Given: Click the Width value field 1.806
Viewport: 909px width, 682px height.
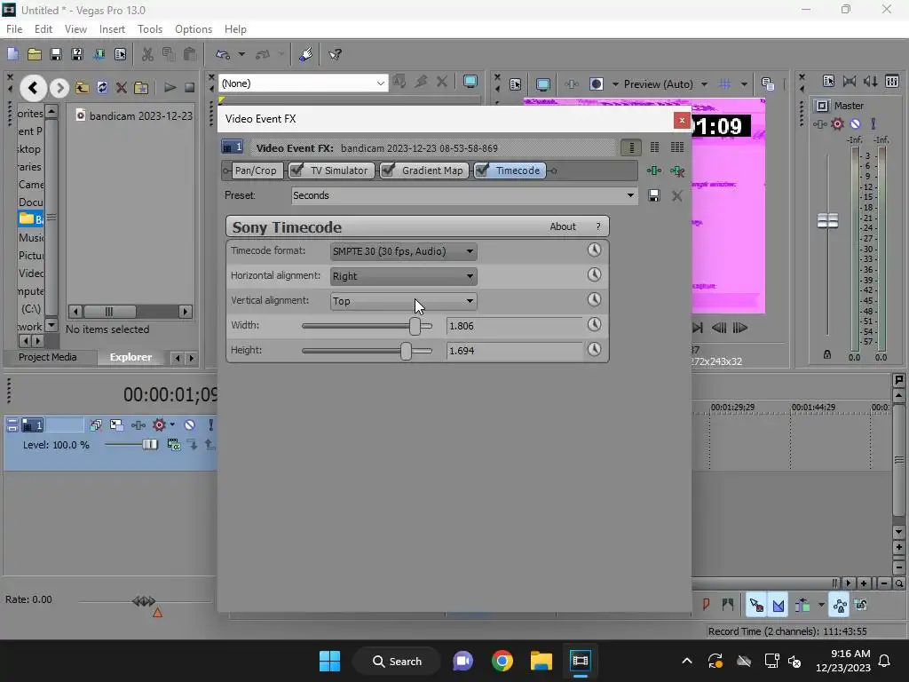Looking at the screenshot, I should coord(515,326).
